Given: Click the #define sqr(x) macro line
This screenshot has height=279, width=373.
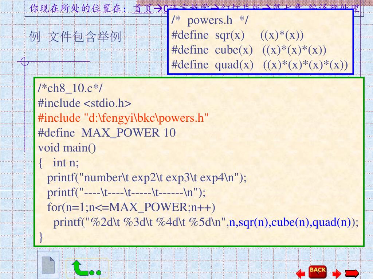Looking at the screenshot, I should point(237,35).
